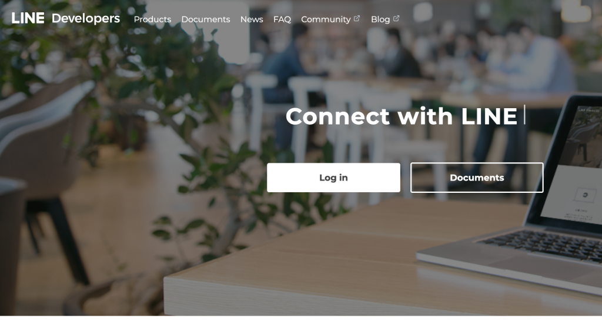Click the LINE logo in the header
602x321 pixels.
(x=28, y=18)
